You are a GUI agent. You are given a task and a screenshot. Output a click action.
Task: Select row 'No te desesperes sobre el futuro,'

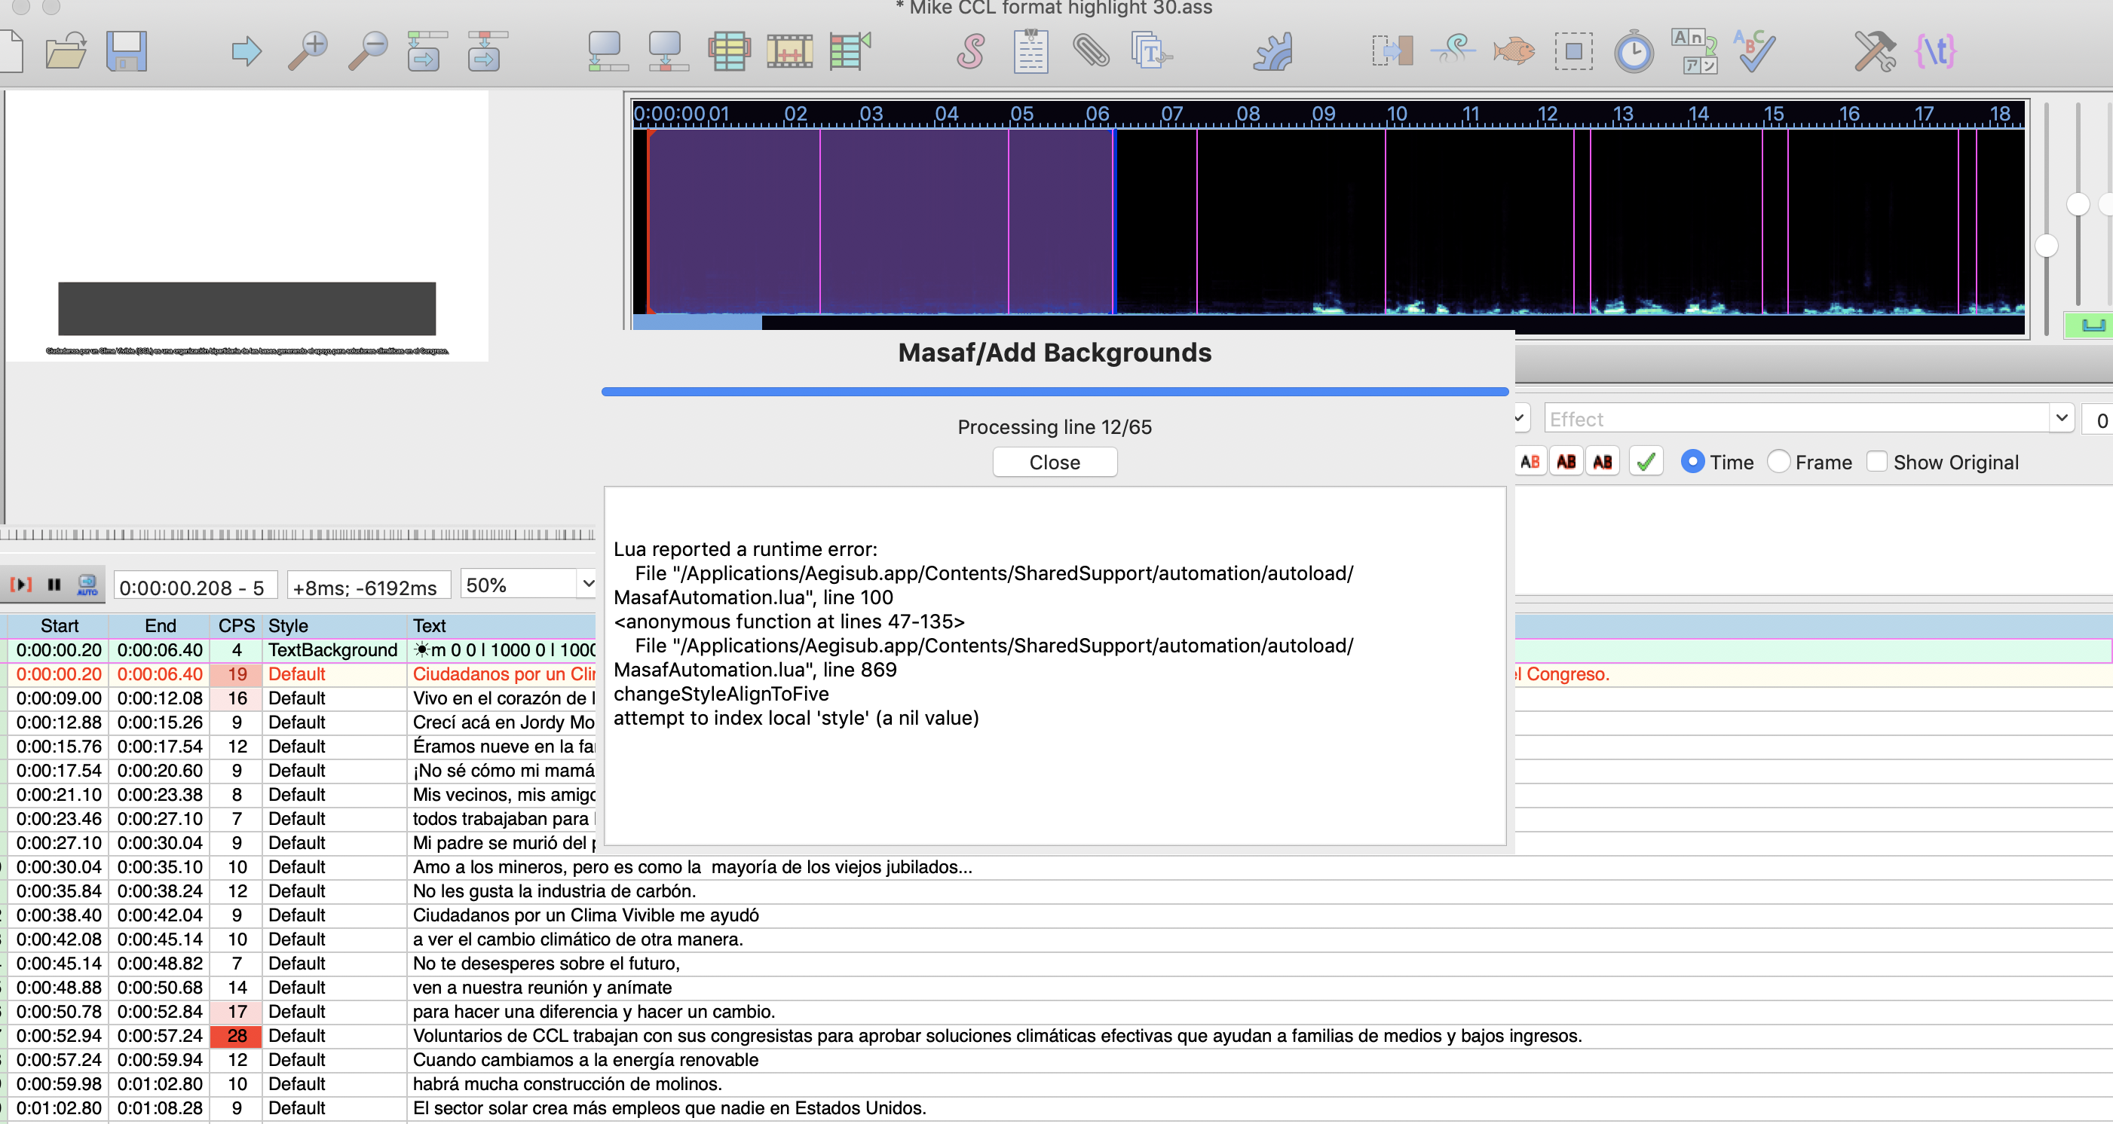tap(1057, 964)
